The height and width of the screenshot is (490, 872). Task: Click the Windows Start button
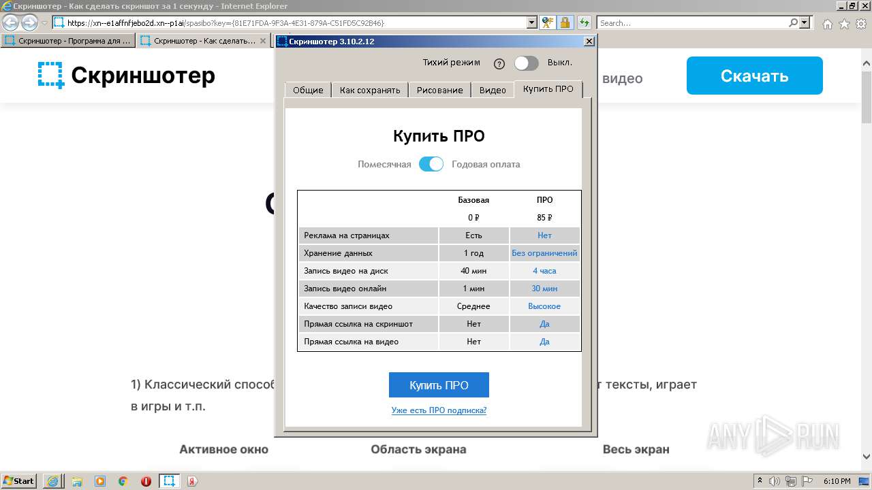pos(19,480)
